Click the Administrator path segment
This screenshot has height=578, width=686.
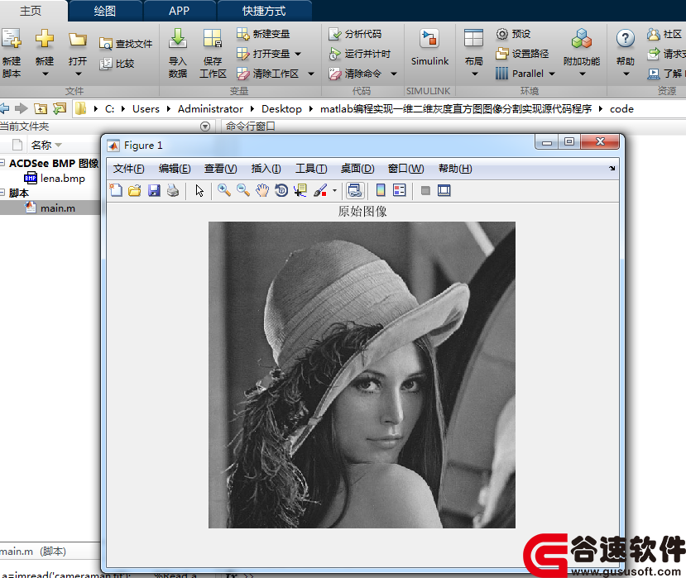210,109
